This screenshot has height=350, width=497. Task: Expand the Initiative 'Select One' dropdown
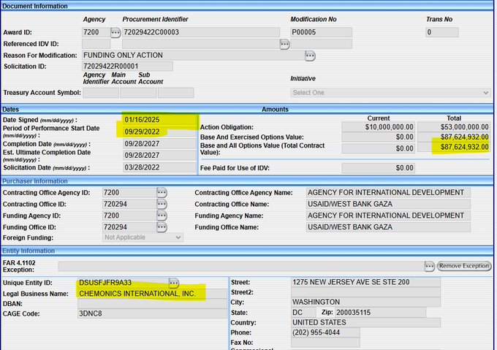coord(390,93)
